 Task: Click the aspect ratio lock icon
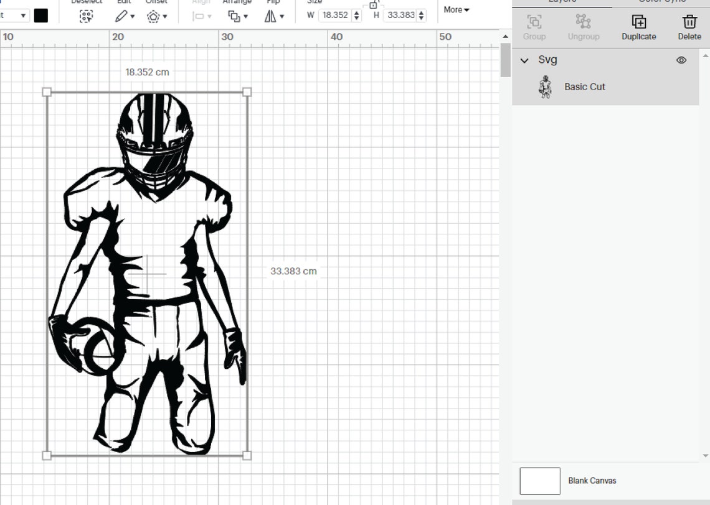click(374, 4)
